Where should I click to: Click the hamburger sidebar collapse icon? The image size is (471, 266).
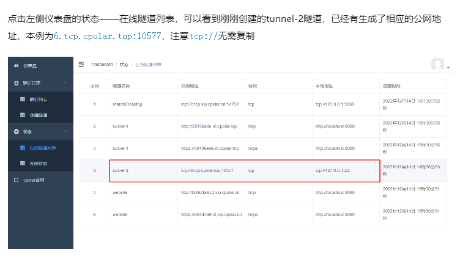click(81, 64)
